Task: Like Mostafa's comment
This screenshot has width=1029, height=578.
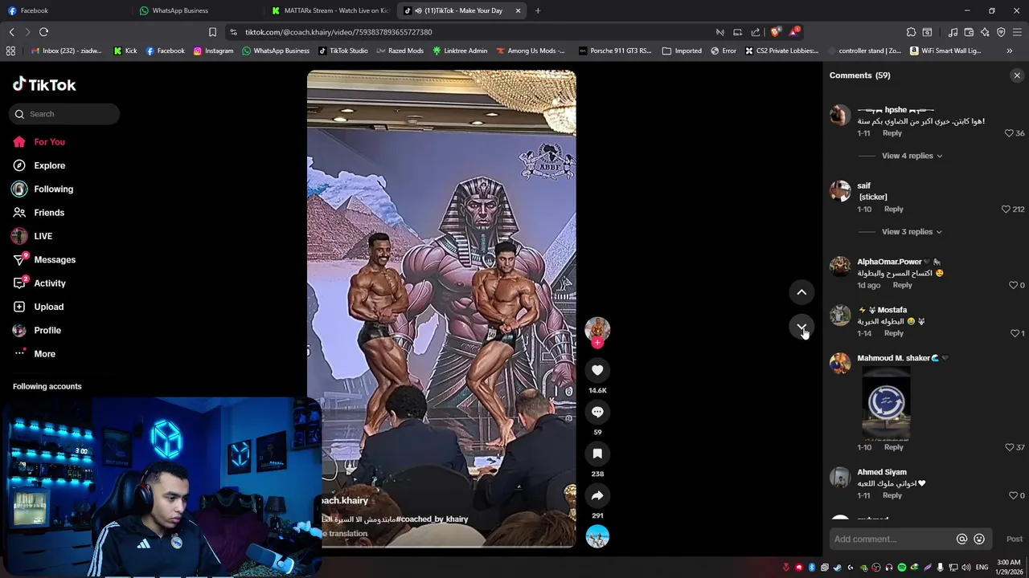Action: click(1015, 333)
